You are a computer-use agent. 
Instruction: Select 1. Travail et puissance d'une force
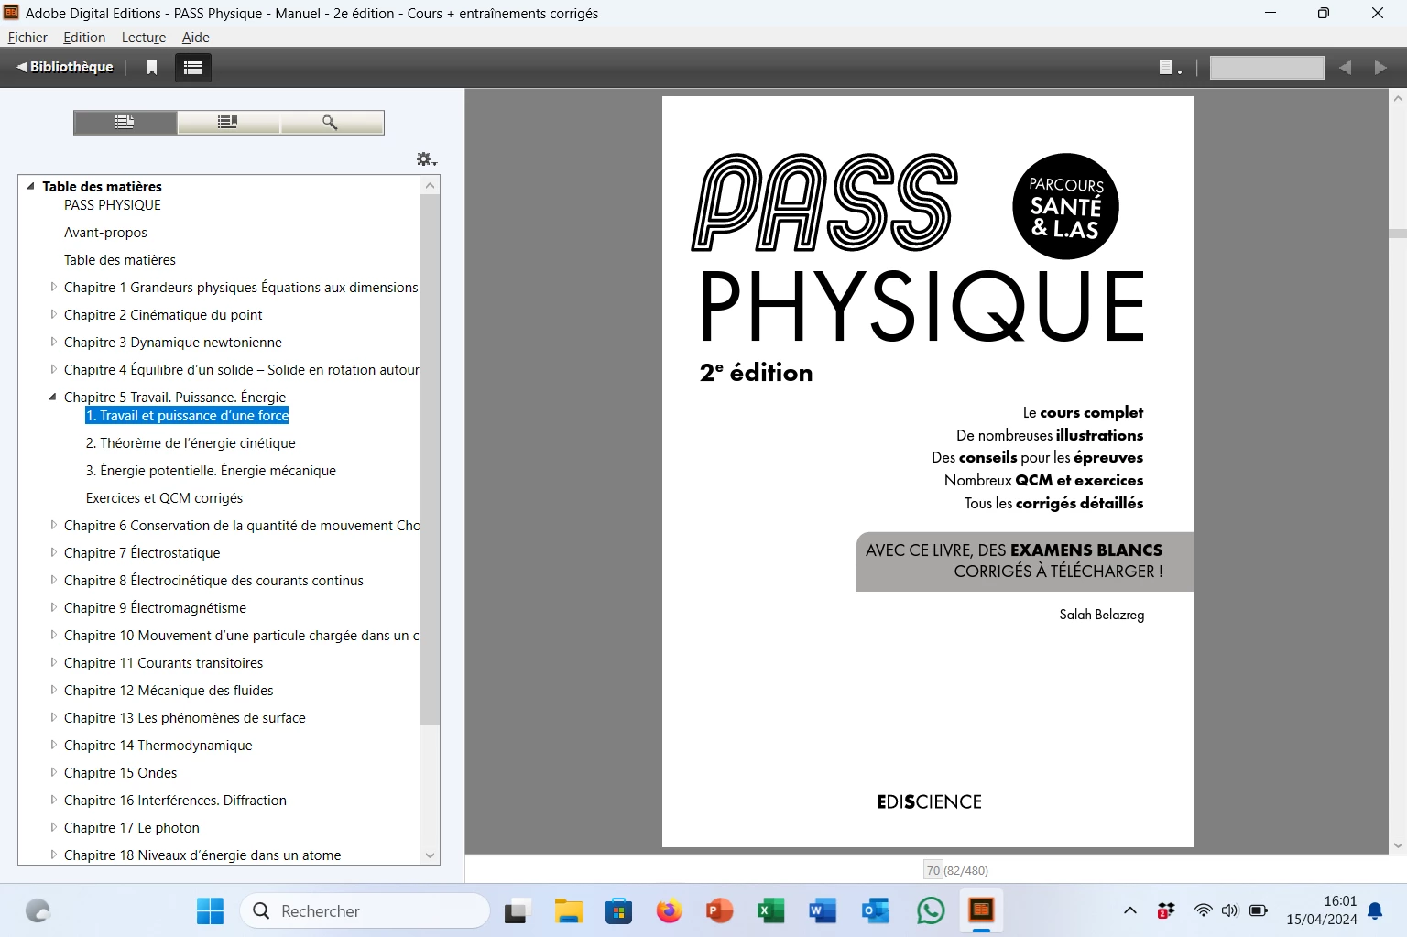pyautogui.click(x=187, y=416)
